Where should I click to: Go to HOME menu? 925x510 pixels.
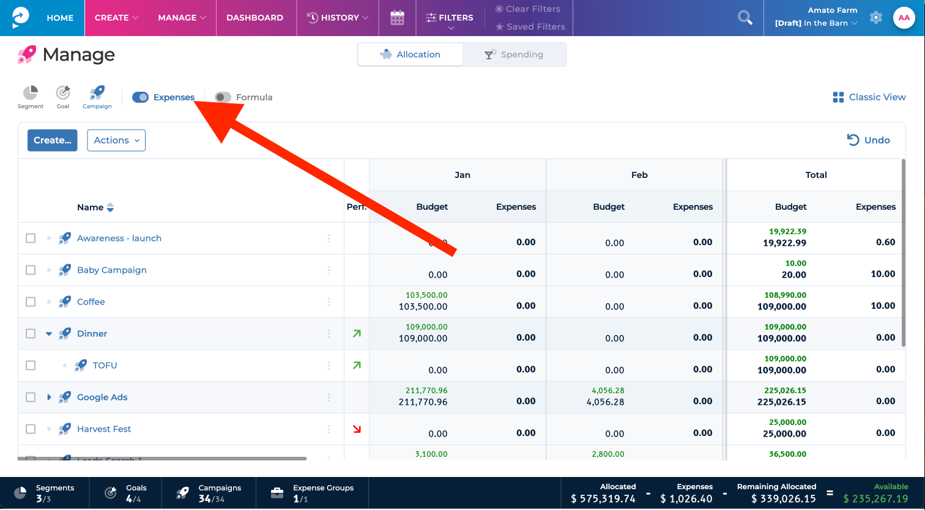click(60, 18)
